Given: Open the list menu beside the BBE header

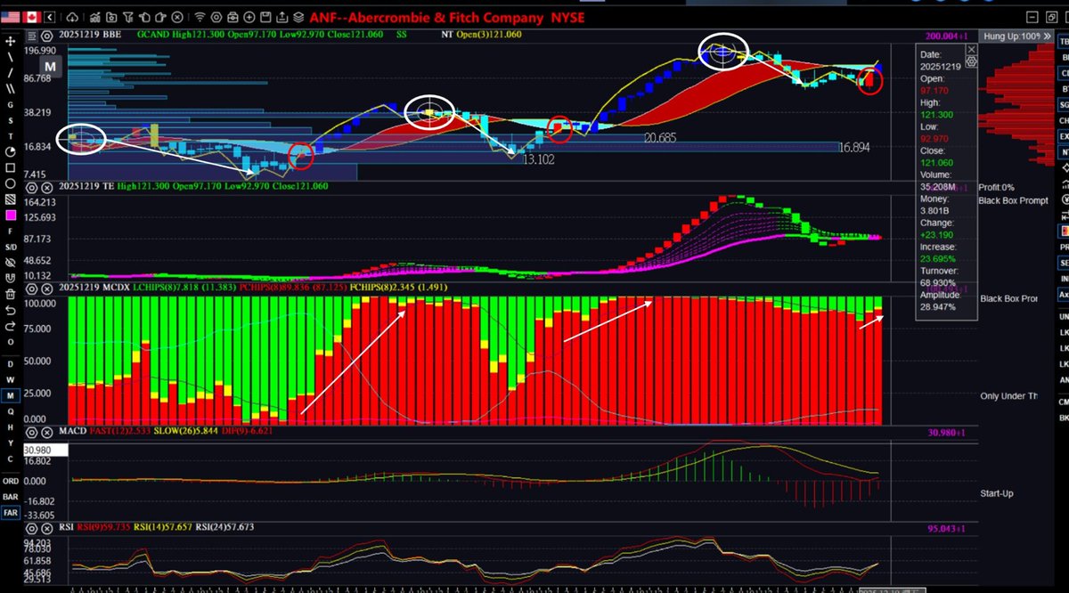Looking at the screenshot, I should tap(34, 37).
